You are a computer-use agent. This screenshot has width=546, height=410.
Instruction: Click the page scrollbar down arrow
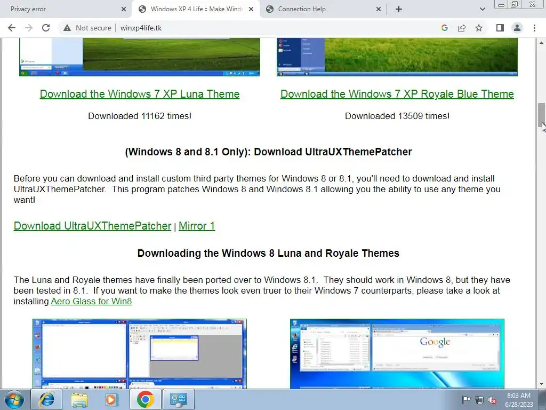(542, 384)
